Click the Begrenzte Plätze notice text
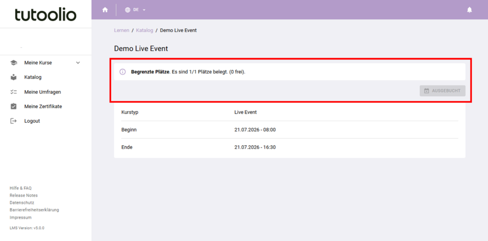This screenshot has height=241, width=488. [188, 72]
